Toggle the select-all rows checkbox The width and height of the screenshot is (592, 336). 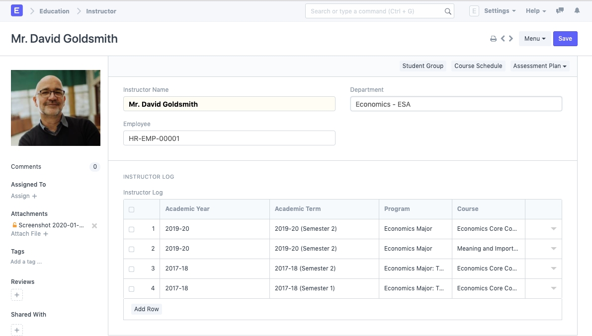pyautogui.click(x=132, y=209)
